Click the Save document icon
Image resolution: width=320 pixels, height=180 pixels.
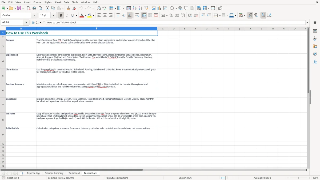coord(19,8)
